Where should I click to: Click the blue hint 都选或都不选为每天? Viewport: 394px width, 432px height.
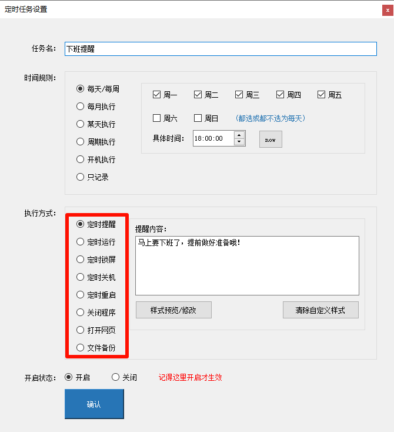tap(270, 118)
